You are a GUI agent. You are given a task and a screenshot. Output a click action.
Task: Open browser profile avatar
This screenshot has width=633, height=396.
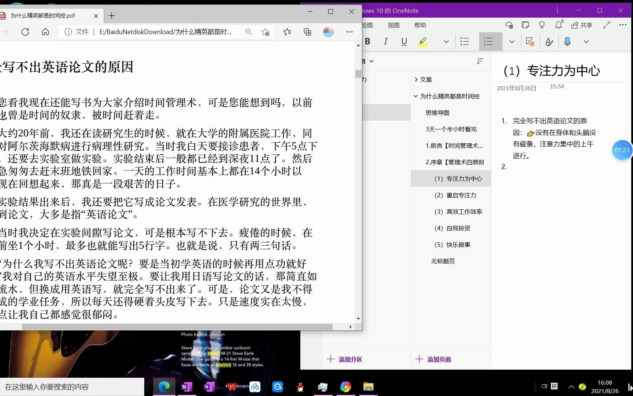(x=329, y=32)
